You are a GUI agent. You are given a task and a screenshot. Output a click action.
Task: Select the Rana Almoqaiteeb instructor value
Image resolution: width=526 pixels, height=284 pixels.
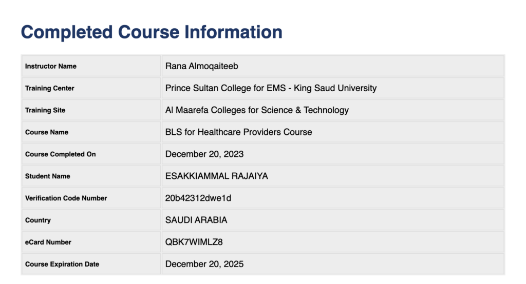201,66
